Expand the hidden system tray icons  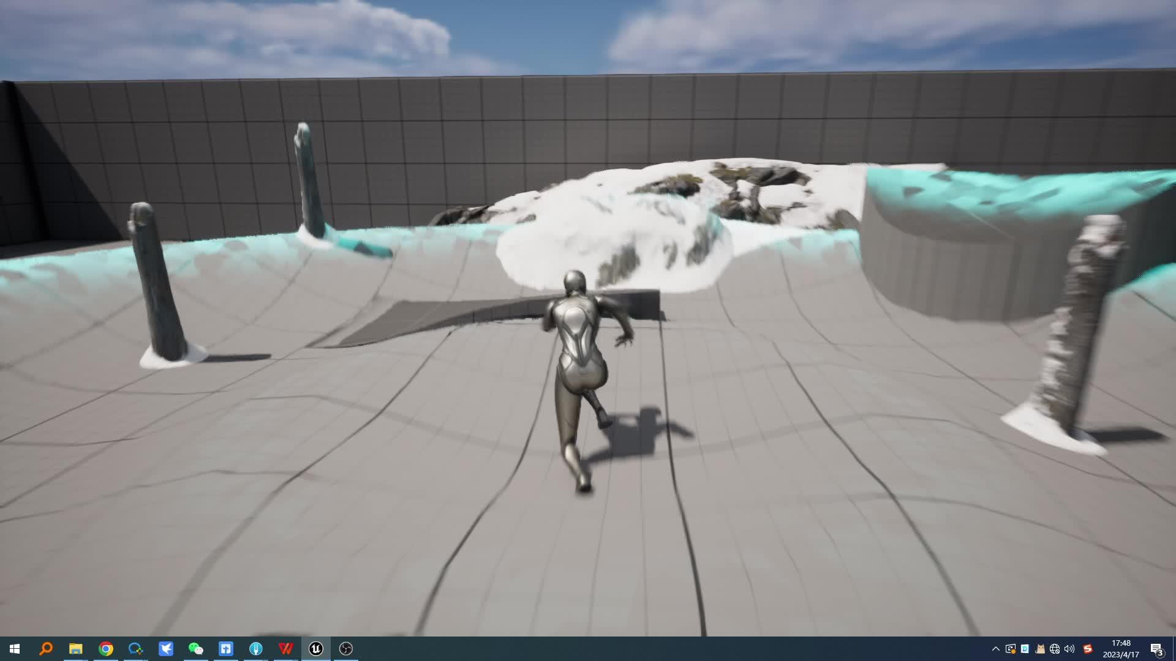pos(995,649)
